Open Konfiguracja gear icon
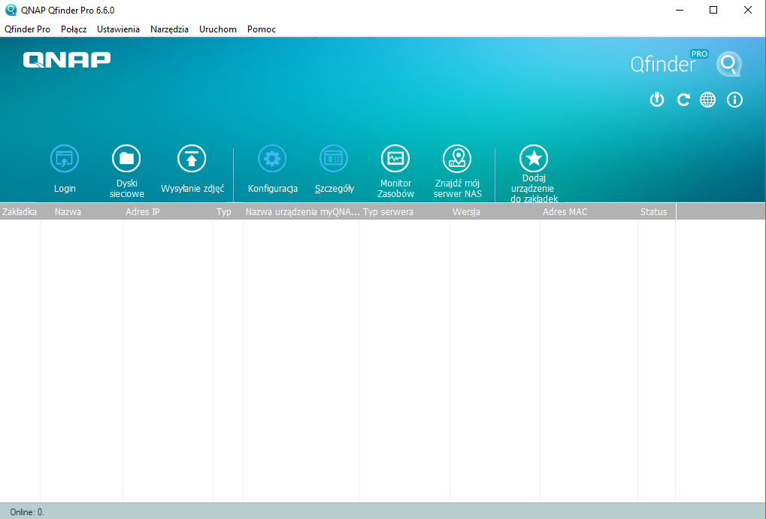Screen dimensions: 766x519 click(x=272, y=159)
